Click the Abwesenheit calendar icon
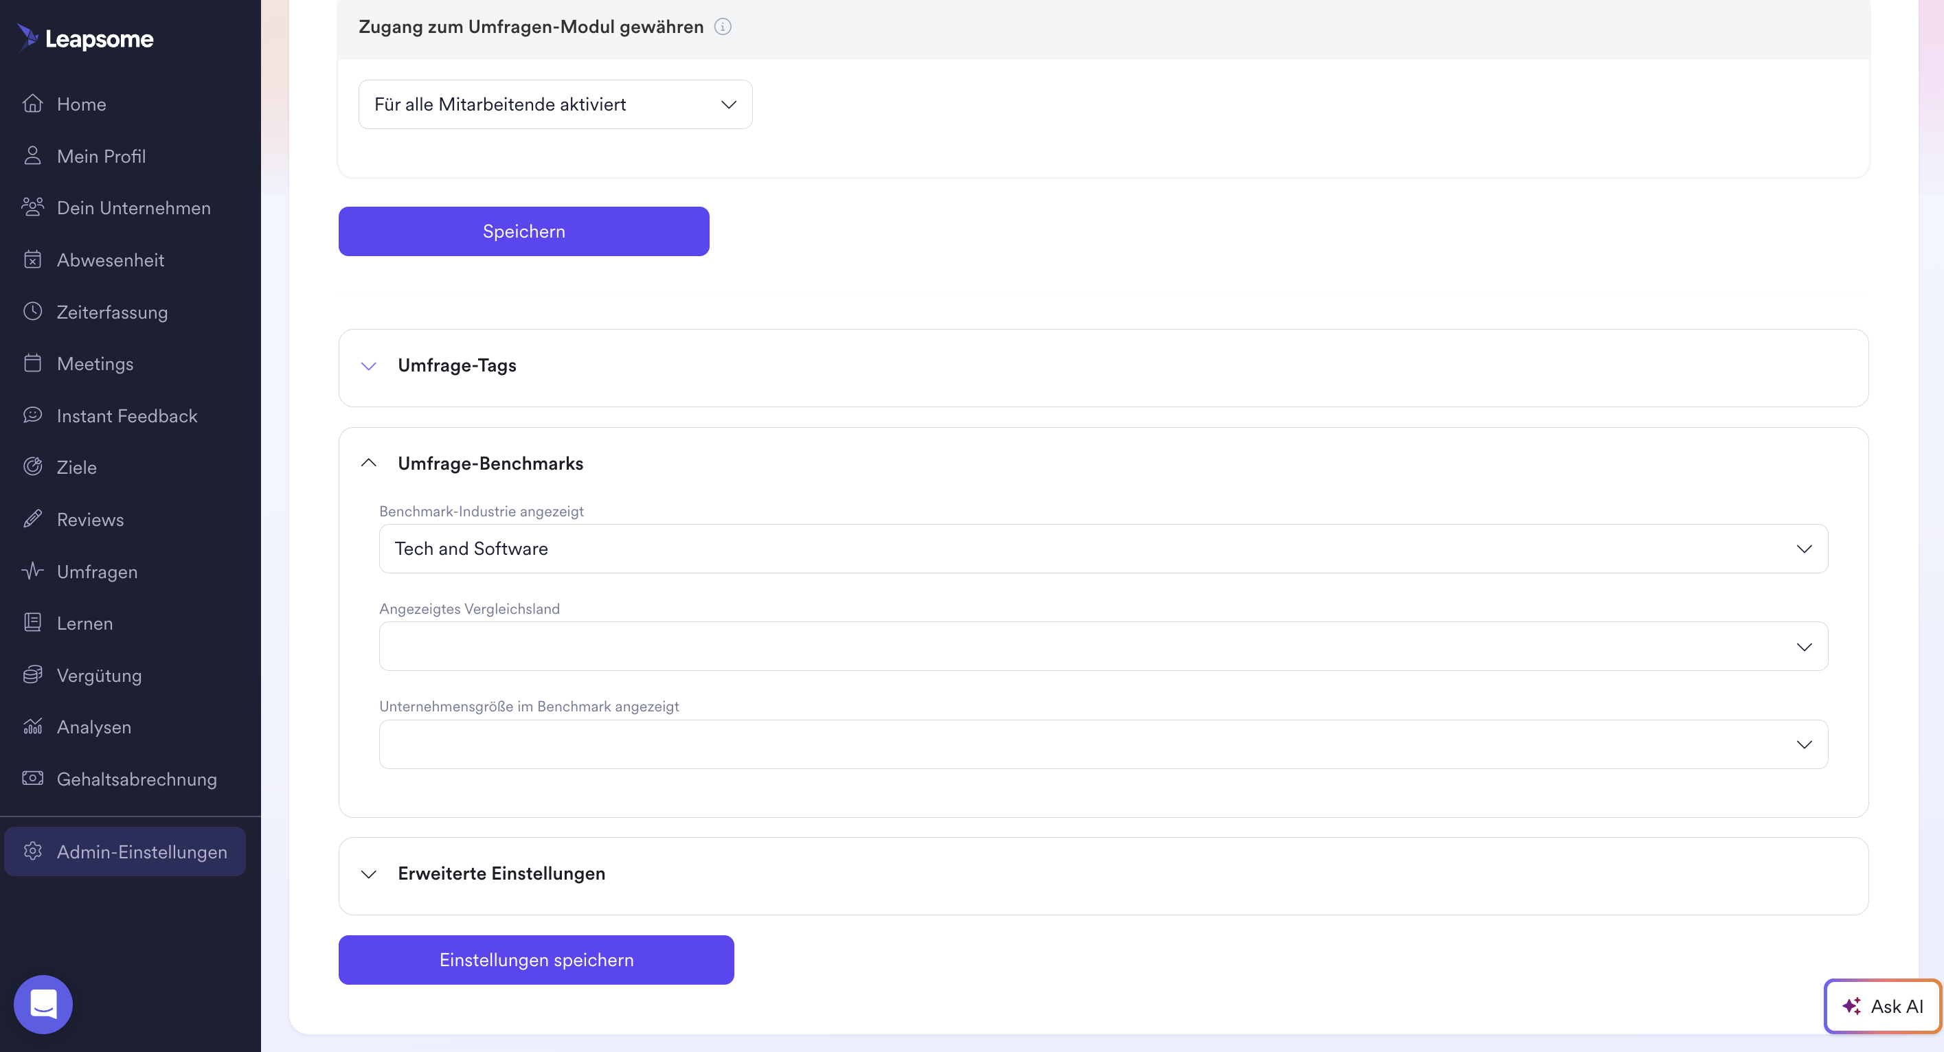1944x1052 pixels. 32,259
